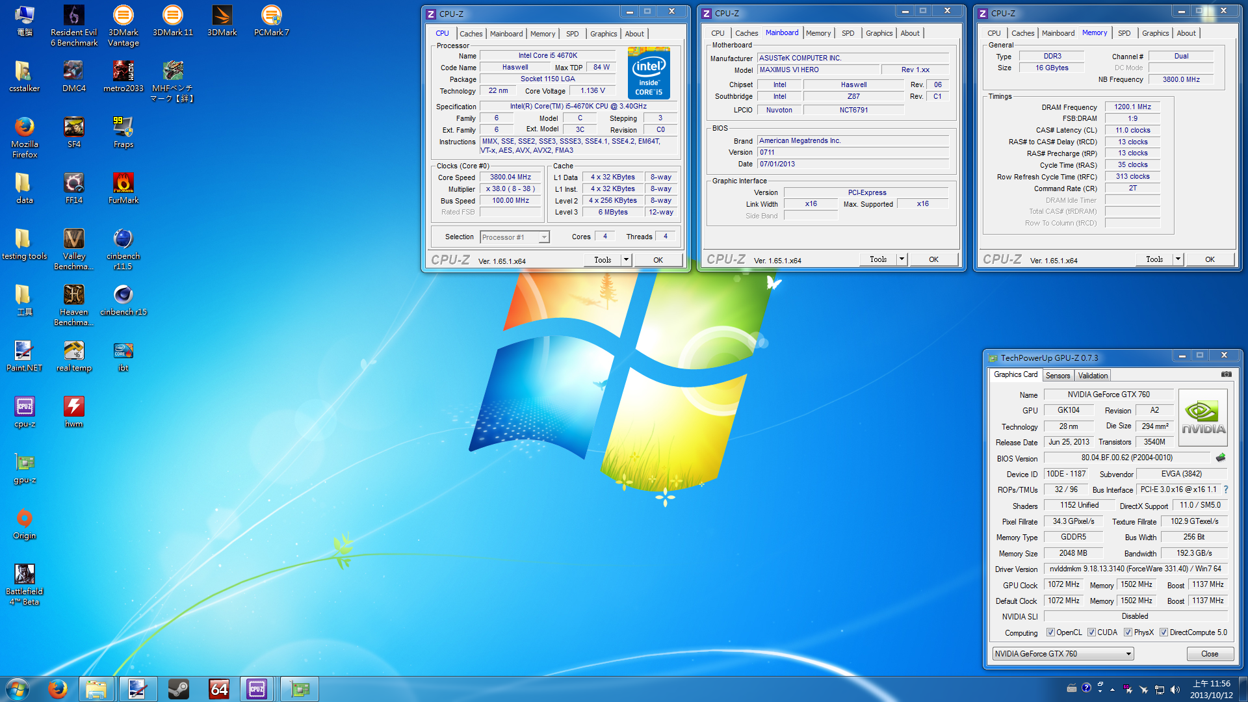1248x702 pixels.
Task: Launch cinbench r15 desktop icon
Action: [x=123, y=300]
